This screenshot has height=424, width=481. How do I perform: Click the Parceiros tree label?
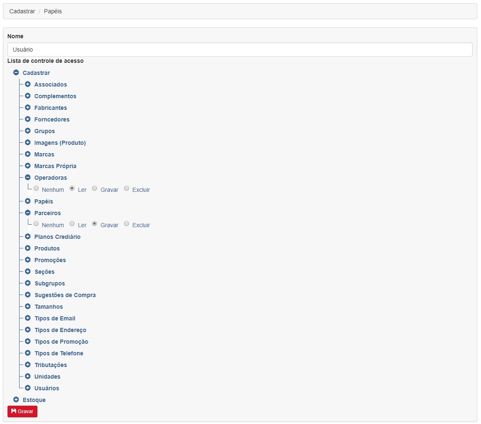click(x=47, y=213)
